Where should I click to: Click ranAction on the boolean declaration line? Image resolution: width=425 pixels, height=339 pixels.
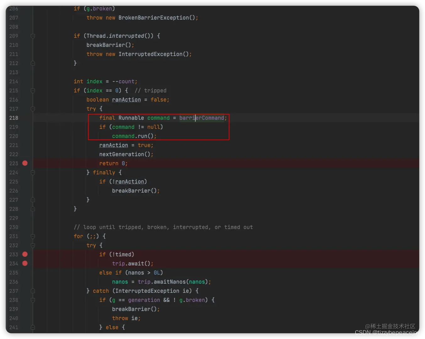[126, 100]
